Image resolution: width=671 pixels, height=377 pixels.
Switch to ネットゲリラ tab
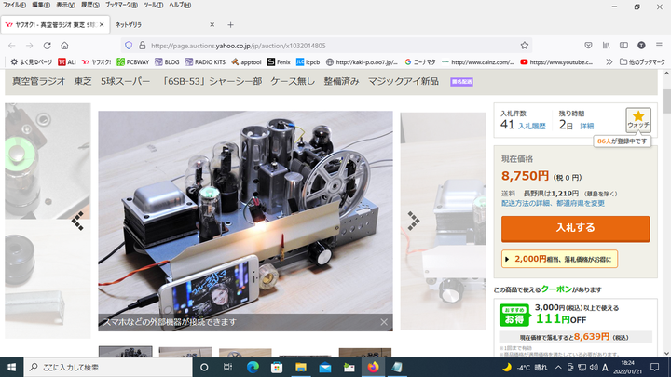pyautogui.click(x=160, y=24)
